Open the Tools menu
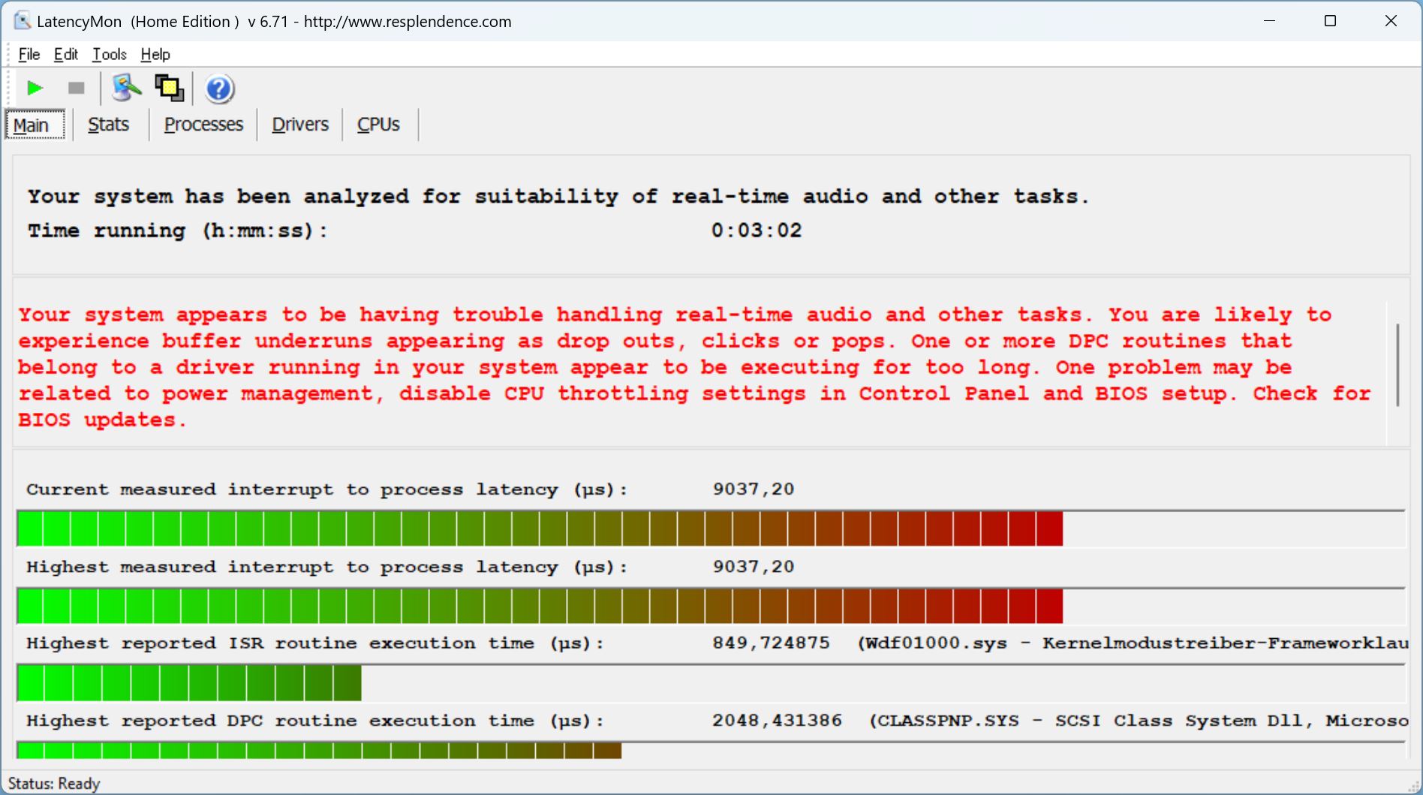 point(110,54)
